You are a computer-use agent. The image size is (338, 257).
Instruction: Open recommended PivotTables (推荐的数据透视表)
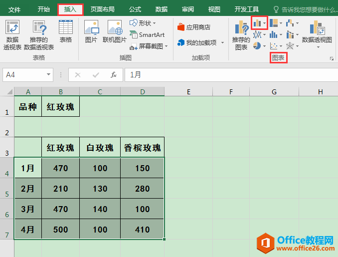point(39,35)
